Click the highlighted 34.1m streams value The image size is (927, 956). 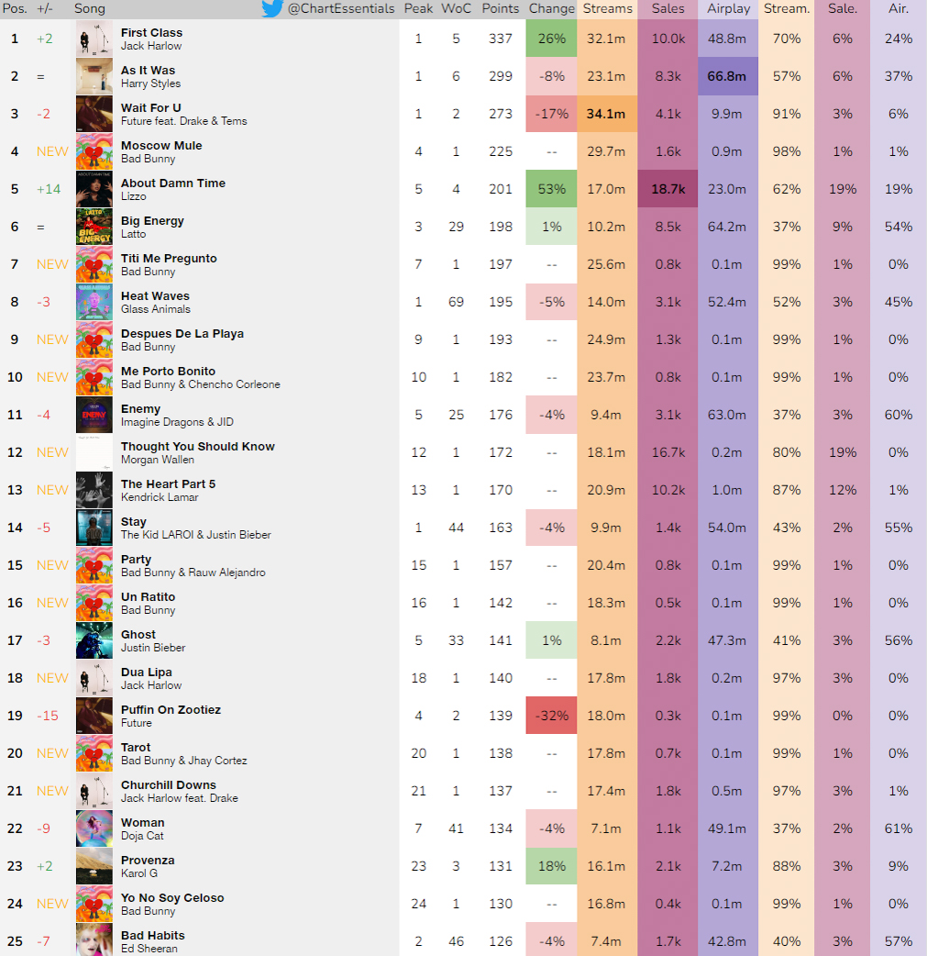click(606, 114)
